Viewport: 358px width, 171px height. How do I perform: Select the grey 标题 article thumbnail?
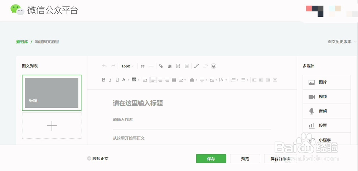(x=52, y=93)
